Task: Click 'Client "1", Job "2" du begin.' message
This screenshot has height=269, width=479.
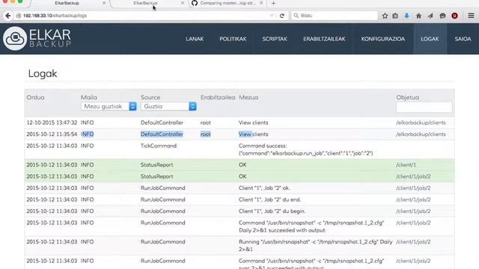Action: tap(272, 211)
